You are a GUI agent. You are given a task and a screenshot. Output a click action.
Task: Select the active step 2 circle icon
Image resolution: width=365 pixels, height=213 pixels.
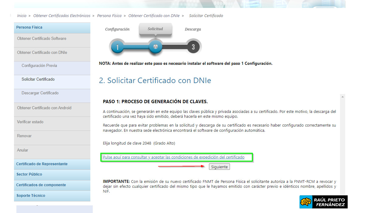156,47
